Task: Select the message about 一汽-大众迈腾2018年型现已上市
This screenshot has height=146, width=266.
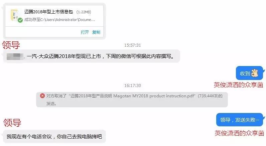Action: click(x=92, y=56)
